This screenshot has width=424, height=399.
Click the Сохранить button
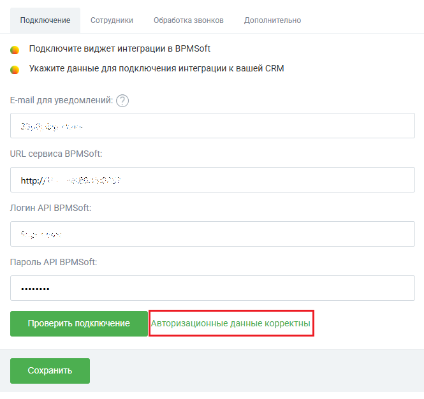pyautogui.click(x=50, y=370)
